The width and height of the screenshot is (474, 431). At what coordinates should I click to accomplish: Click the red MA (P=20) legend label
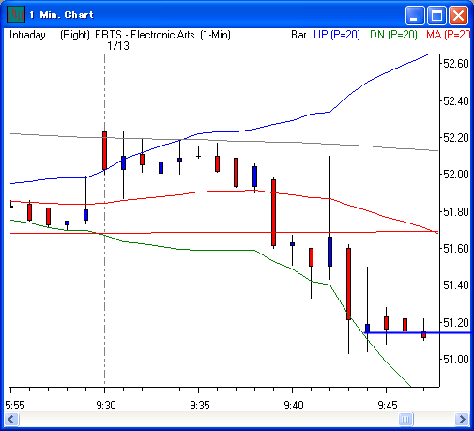(x=448, y=35)
